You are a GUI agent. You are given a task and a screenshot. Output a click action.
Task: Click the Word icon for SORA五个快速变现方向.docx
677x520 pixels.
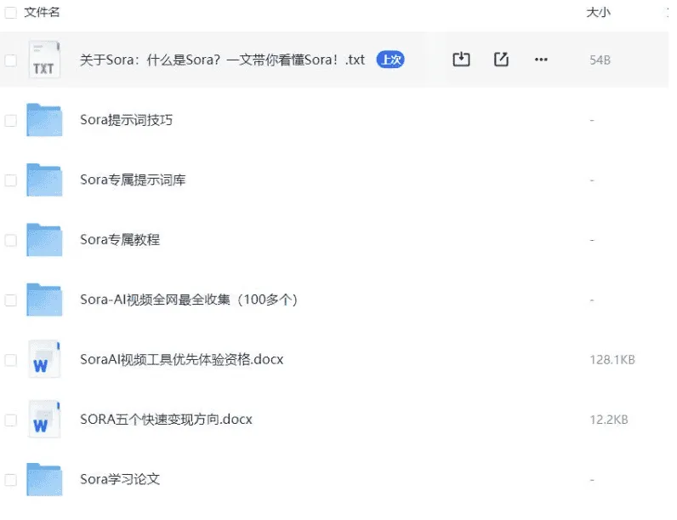point(44,420)
